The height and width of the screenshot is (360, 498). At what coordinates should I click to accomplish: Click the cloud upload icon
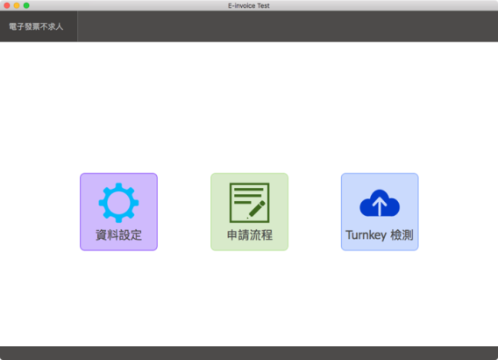[380, 203]
